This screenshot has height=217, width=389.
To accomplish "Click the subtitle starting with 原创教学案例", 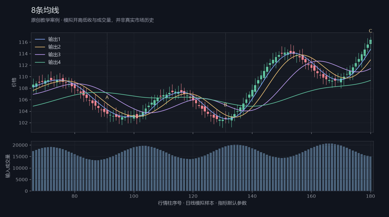I will pyautogui.click(x=92, y=20).
